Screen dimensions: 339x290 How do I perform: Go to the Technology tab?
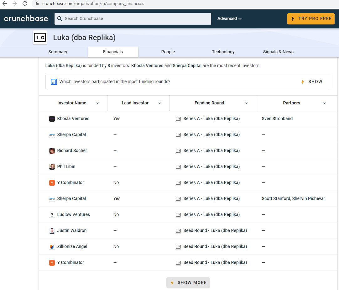tap(223, 52)
